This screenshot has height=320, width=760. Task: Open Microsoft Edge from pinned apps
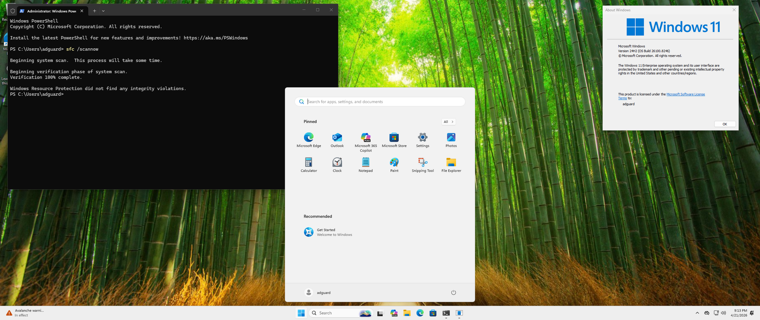point(309,138)
